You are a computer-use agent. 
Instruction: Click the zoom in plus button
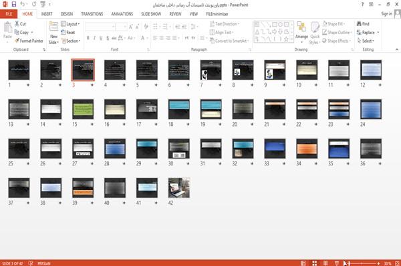coord(379,263)
